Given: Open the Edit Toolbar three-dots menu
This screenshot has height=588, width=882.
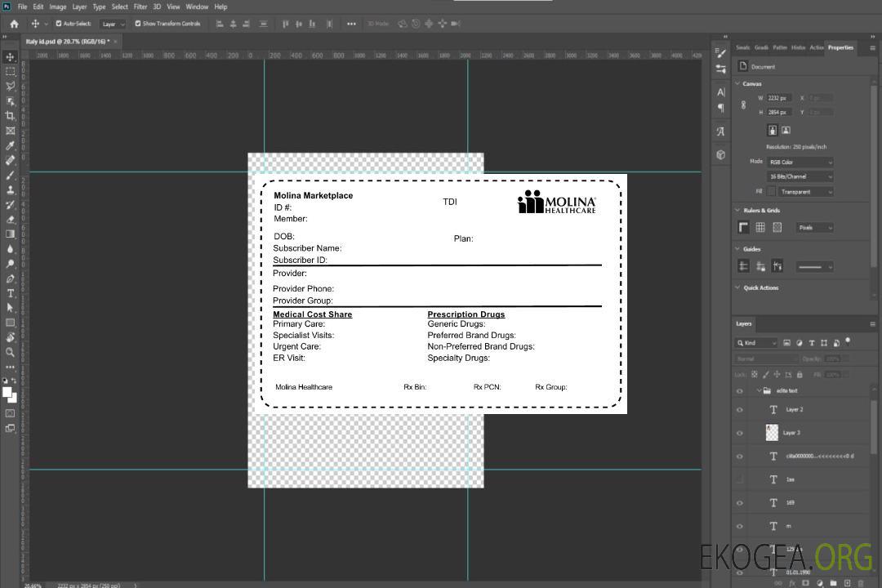Looking at the screenshot, I should (10, 367).
